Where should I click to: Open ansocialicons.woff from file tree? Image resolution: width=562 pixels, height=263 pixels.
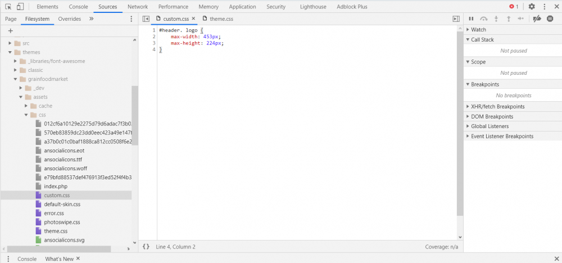coord(66,169)
